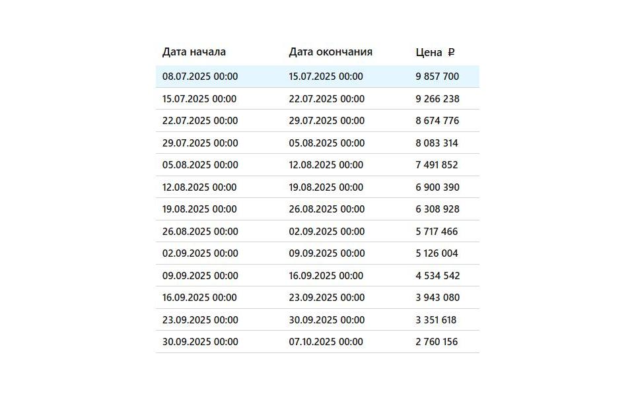Click the 'Дата окончания' column header
The height and width of the screenshot is (396, 634).
(330, 51)
